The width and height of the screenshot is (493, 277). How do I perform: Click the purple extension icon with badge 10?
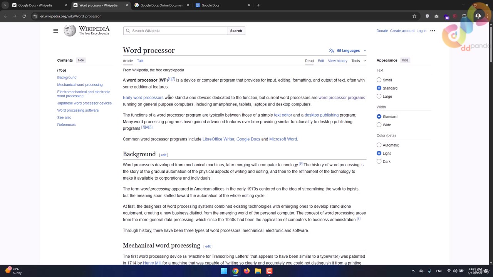point(446,17)
